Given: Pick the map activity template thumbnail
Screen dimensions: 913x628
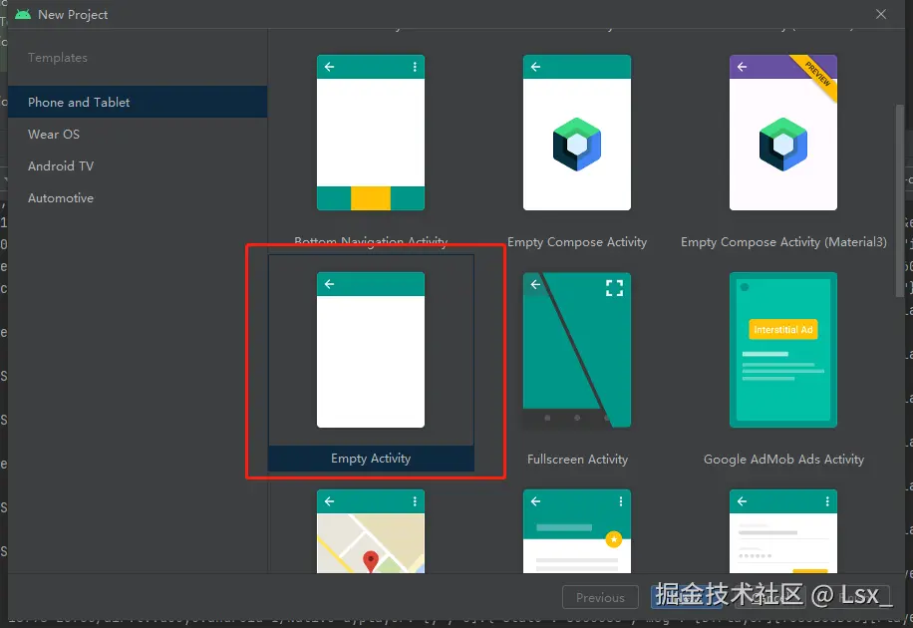Looking at the screenshot, I should tap(371, 531).
